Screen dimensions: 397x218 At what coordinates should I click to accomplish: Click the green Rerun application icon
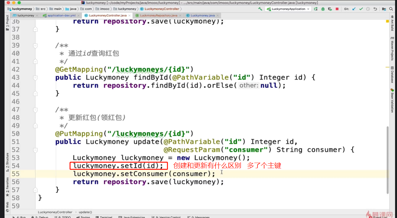316,9
